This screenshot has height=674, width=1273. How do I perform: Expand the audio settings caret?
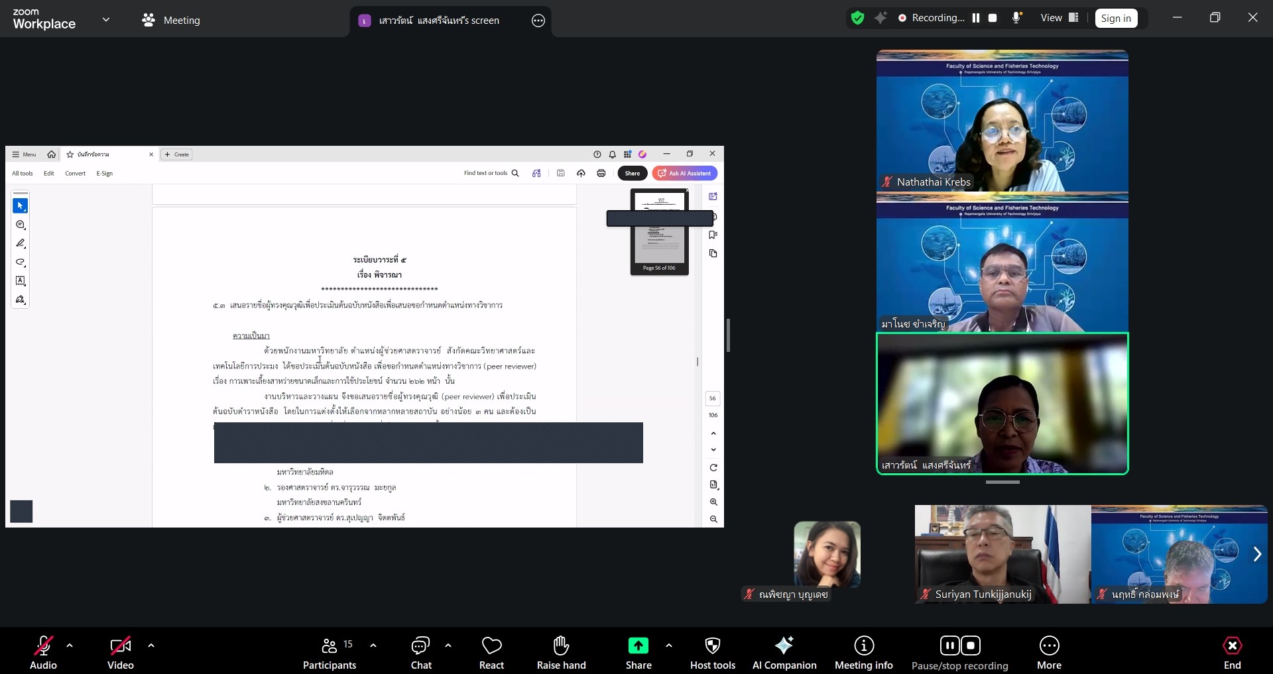[70, 646]
